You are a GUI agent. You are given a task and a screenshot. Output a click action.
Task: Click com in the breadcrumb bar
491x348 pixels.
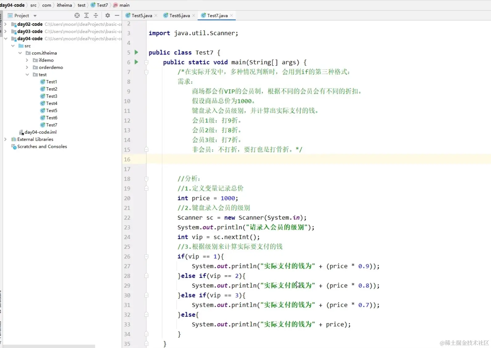click(47, 5)
